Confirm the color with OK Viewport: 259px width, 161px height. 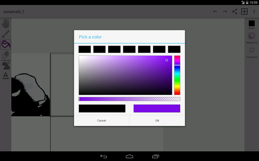click(x=157, y=120)
